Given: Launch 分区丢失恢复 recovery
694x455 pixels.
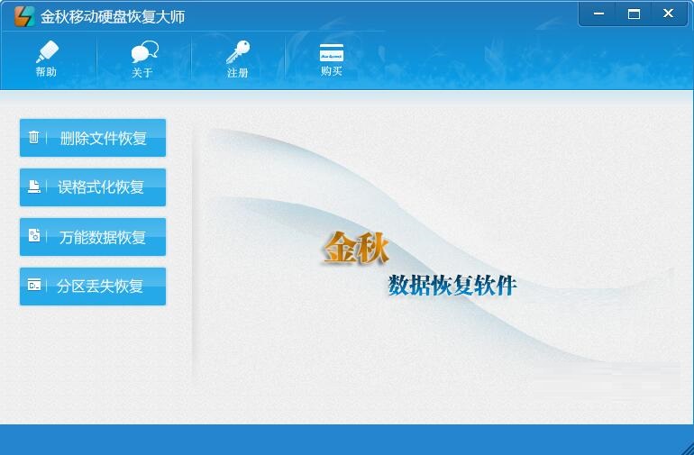Looking at the screenshot, I should tap(93, 287).
